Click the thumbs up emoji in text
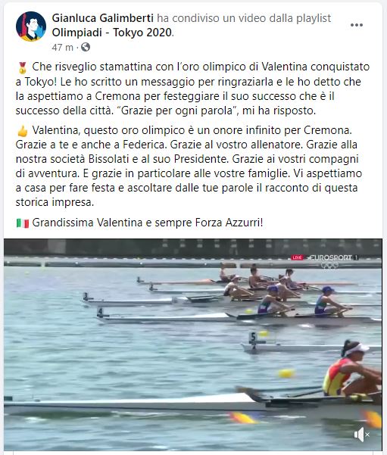Viewport: 387px width, 455px height. point(23,131)
